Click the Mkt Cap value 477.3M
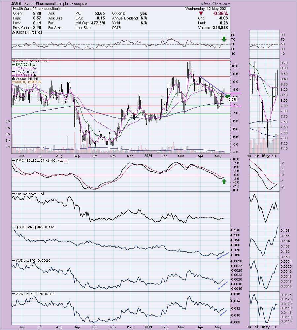The height and width of the screenshot is (330, 297). click(98, 23)
